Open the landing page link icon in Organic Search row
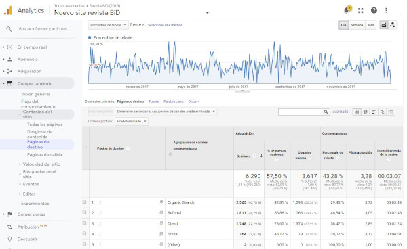Viewport: 407px width, 249px height. [161, 202]
